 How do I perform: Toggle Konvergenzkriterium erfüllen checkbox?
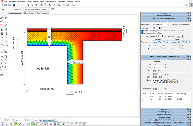(142, 33)
